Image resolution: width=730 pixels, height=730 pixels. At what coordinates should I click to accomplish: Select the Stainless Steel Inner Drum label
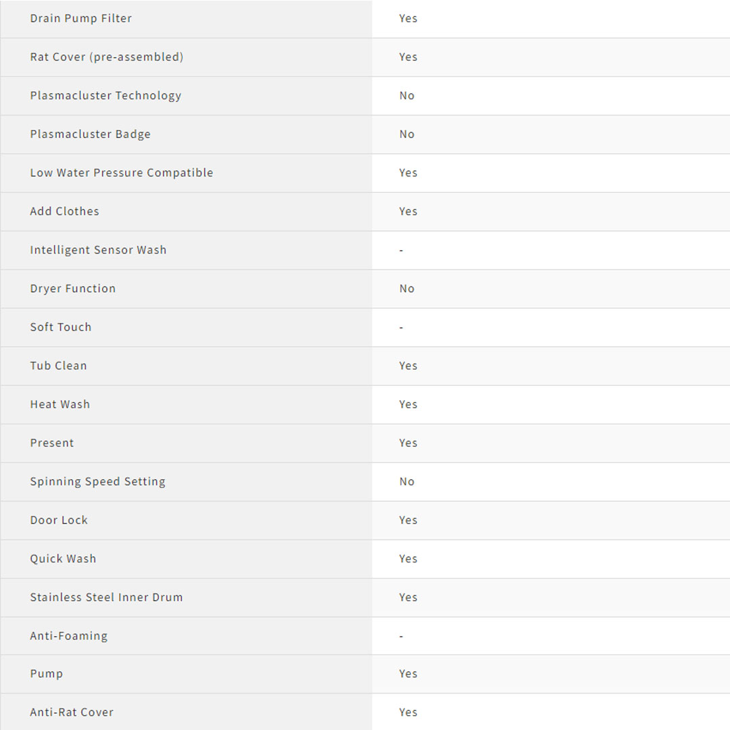tap(106, 597)
